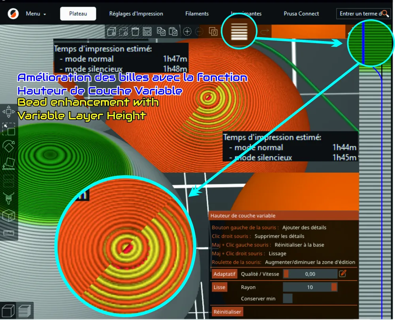Switch to sliced layers preview view
This screenshot has height=320, width=395.
(x=24, y=311)
